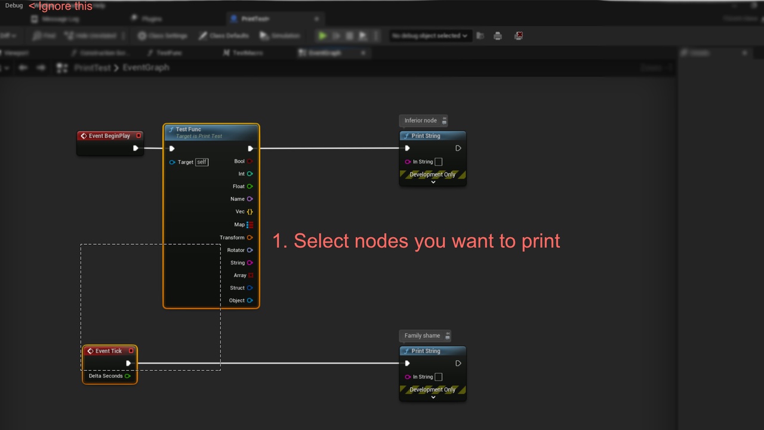The image size is (764, 430).
Task: Click the Array output pin on Test Func
Action: coord(251,275)
